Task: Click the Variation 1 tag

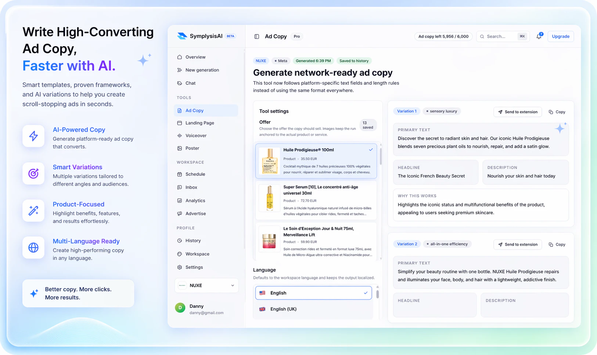Action: 407,111
